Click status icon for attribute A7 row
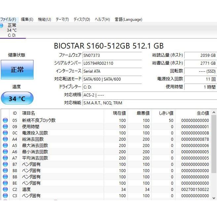Image resolution: width=217 pixels, height=217 pixels. click(5, 158)
